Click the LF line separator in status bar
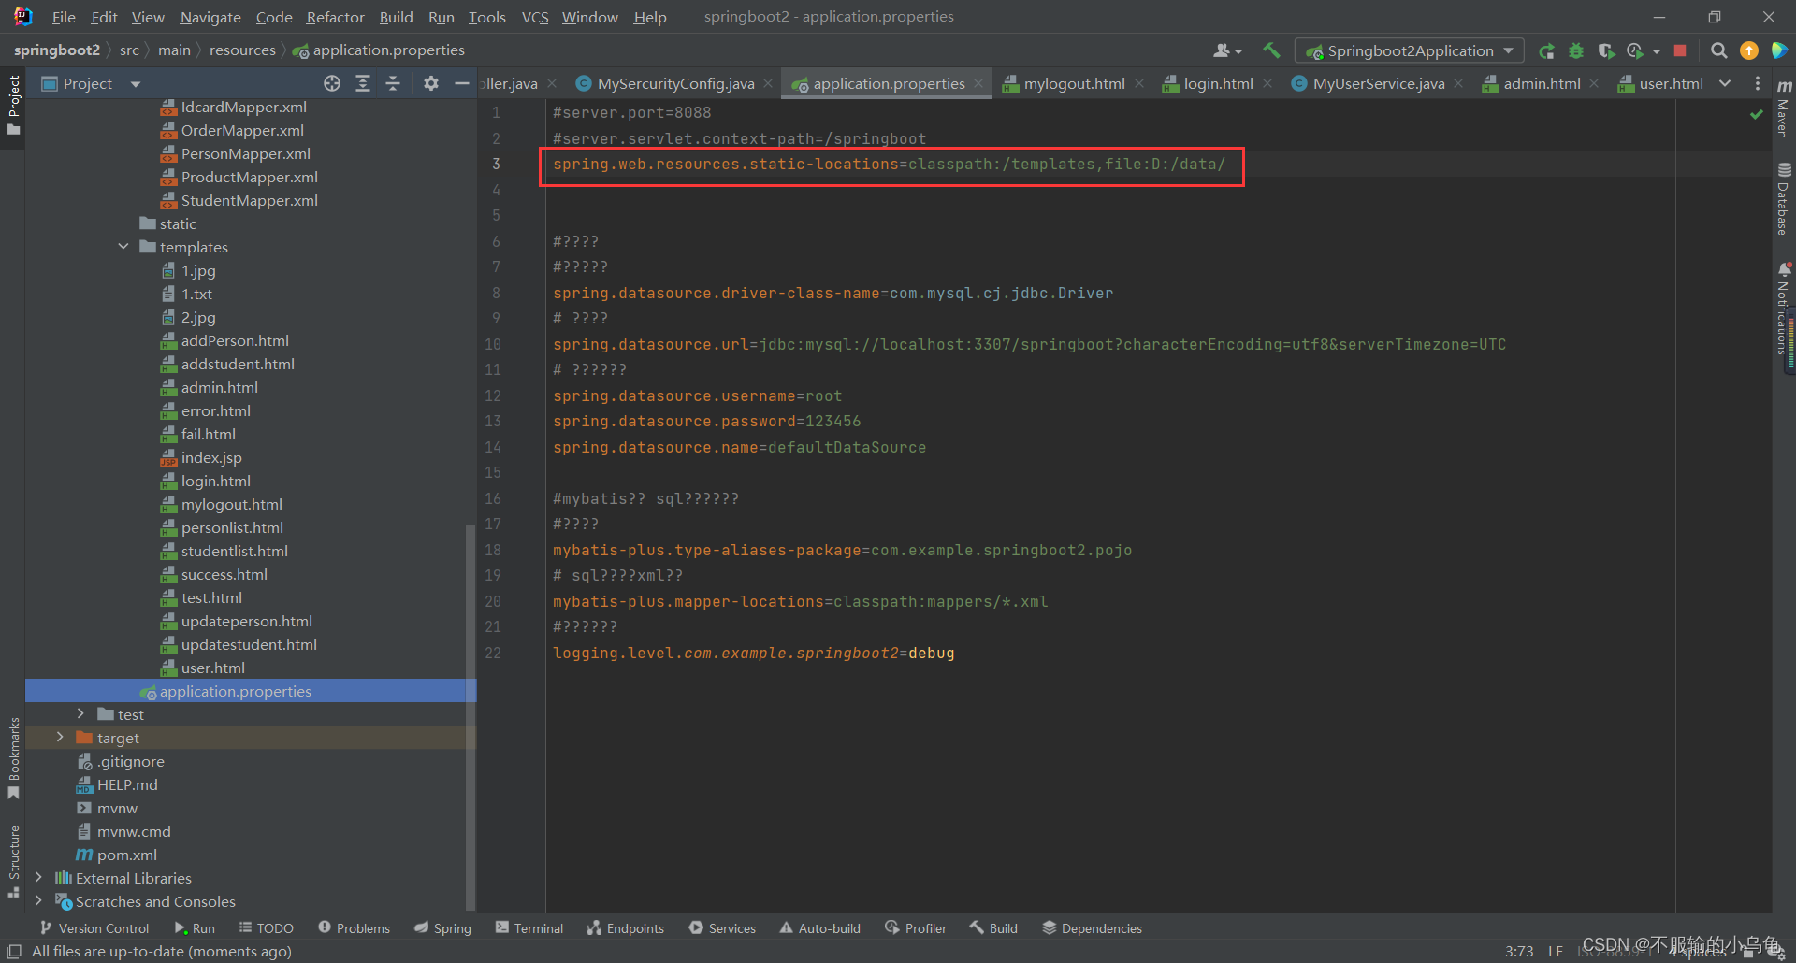The height and width of the screenshot is (963, 1796). 1555,951
